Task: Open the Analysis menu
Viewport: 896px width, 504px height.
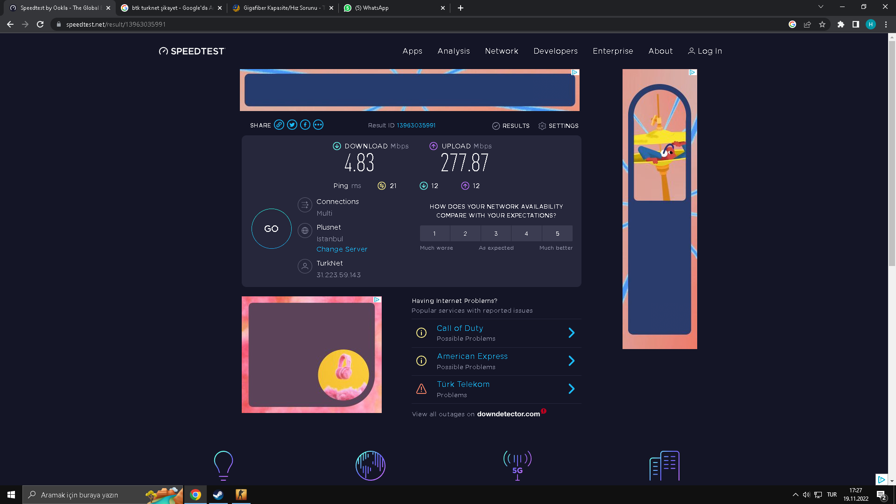Action: click(454, 51)
